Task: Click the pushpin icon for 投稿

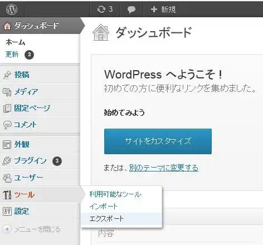Action: pos(7,75)
